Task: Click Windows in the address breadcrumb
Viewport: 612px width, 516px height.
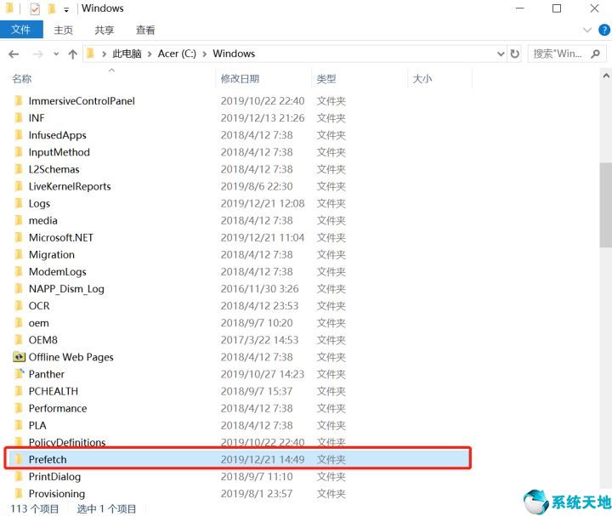Action: pyautogui.click(x=234, y=54)
